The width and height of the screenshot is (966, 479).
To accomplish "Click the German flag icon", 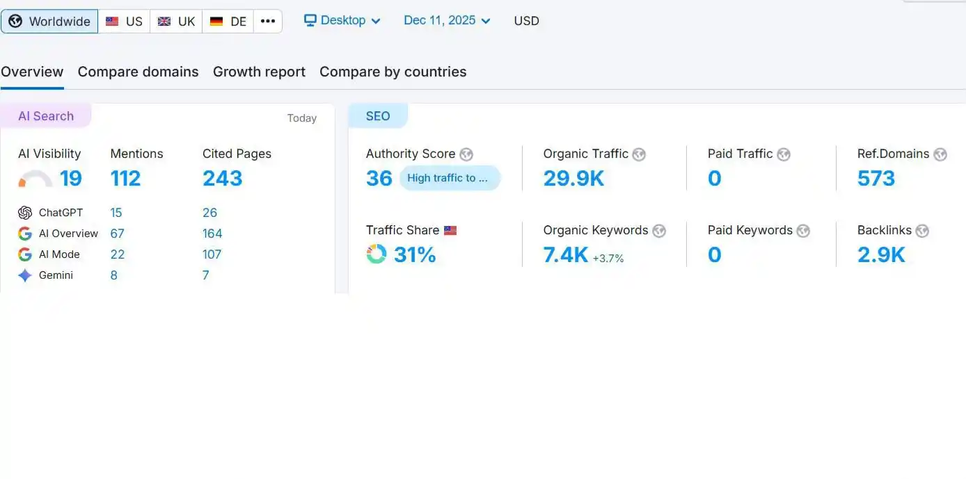I will coord(216,22).
